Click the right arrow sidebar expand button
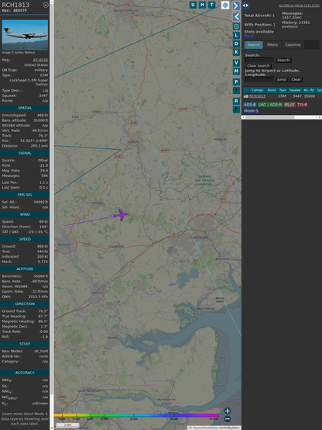 coord(236,5)
